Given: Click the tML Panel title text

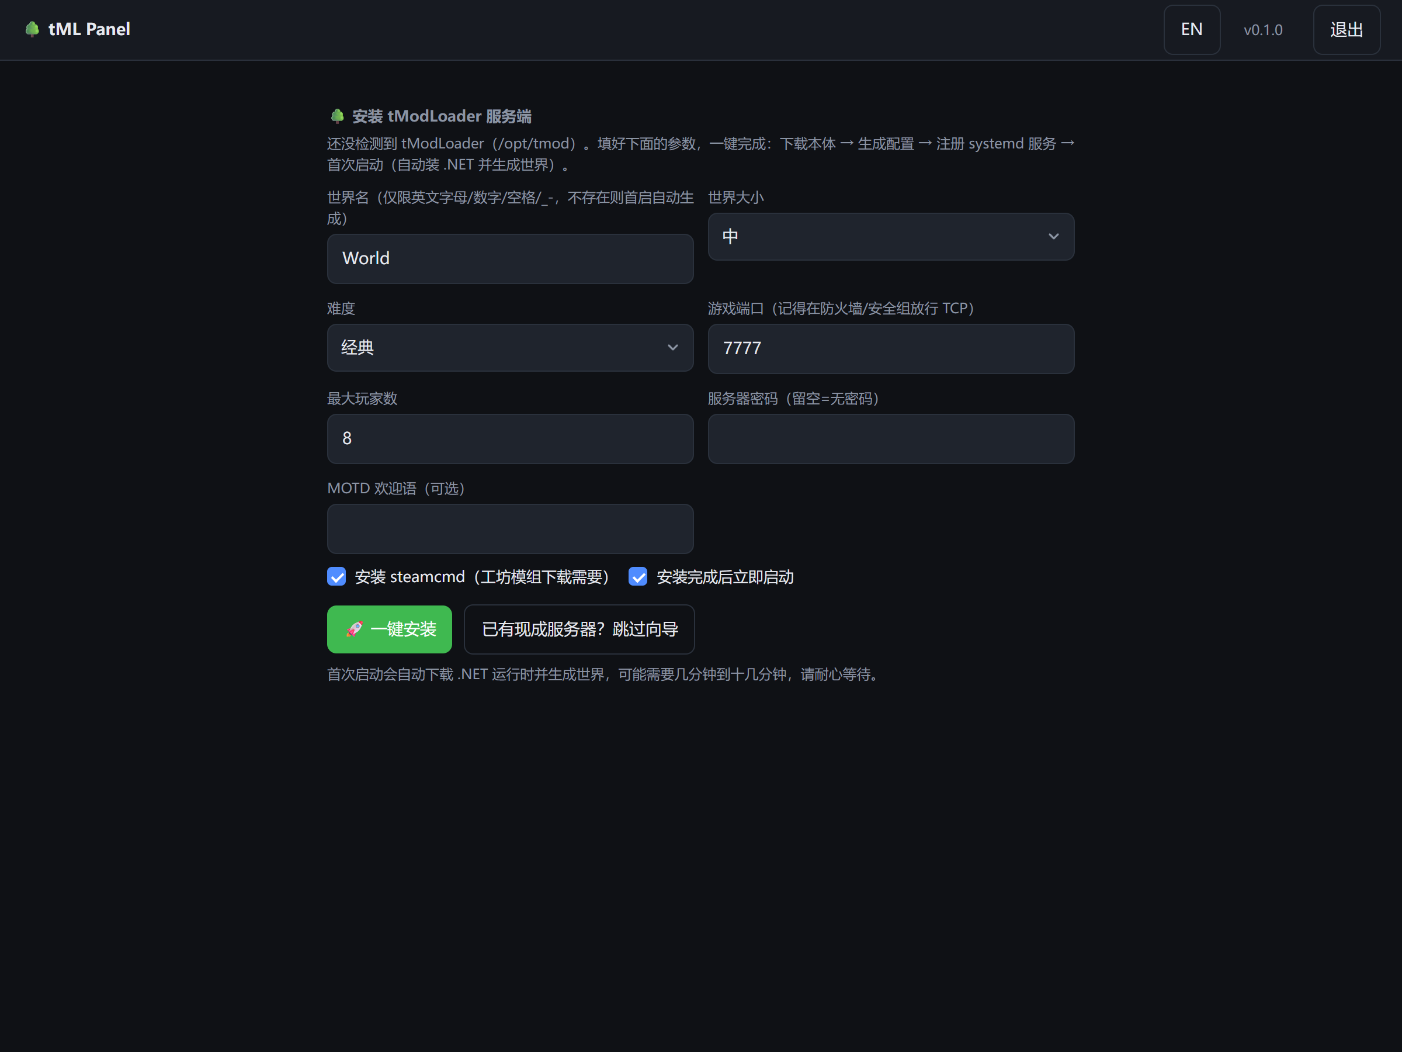Looking at the screenshot, I should point(89,29).
